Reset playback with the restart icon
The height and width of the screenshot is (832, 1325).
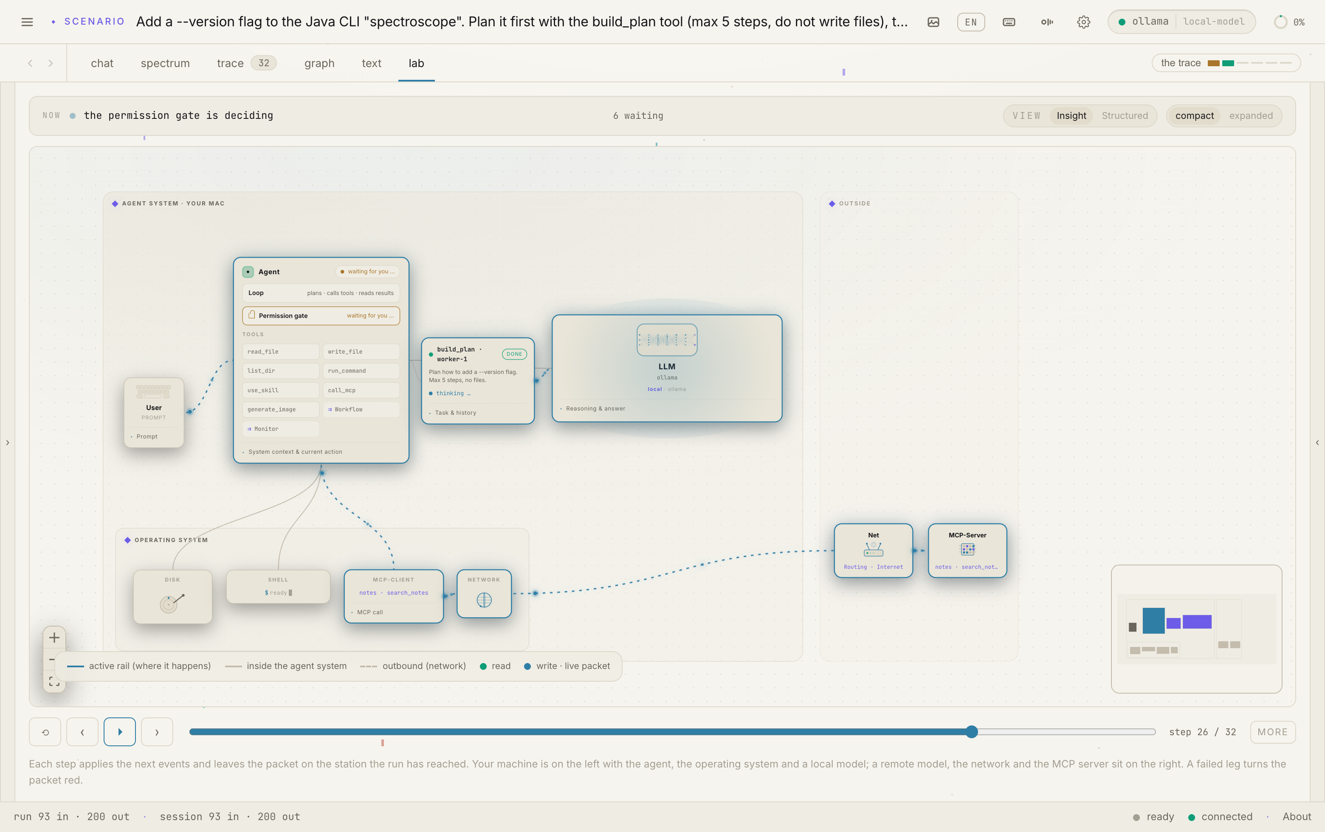(45, 732)
